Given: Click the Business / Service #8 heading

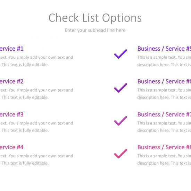Looking at the screenshot, I should tap(164, 147).
